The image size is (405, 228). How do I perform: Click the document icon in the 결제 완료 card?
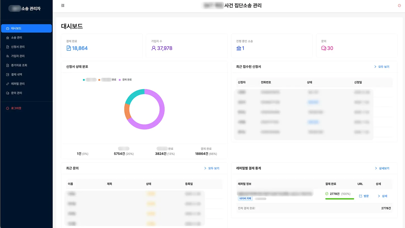(x=69, y=48)
